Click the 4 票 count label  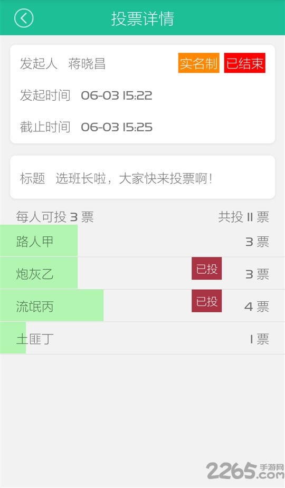pos(256,307)
